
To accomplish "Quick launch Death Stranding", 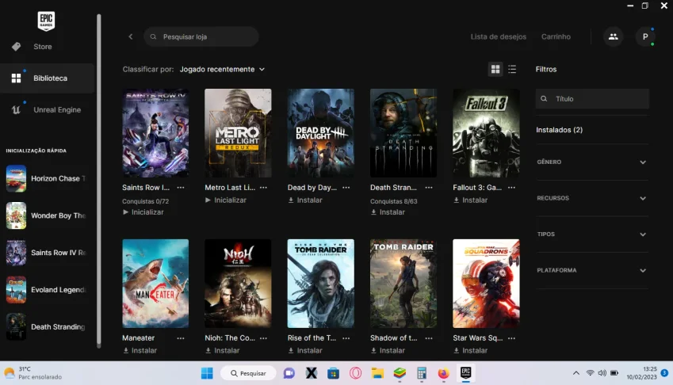I will click(x=46, y=326).
